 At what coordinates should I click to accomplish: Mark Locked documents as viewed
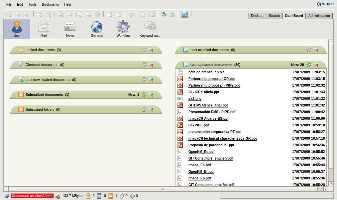144,50
